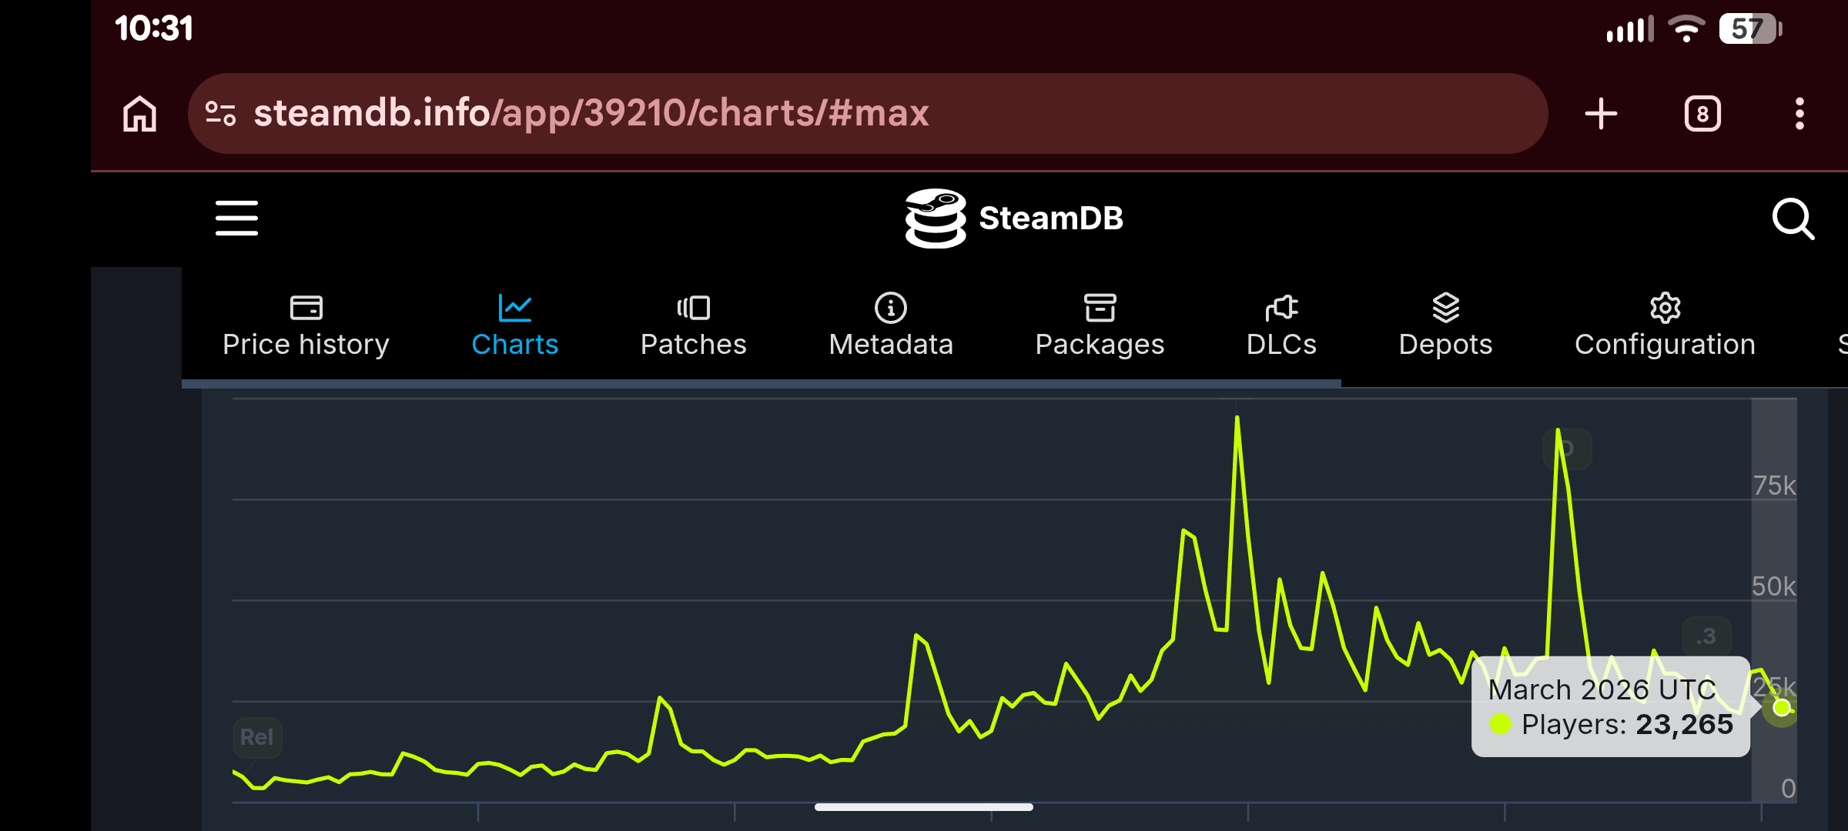Tap the search magnifier icon
The width and height of the screenshot is (1848, 831).
pos(1793,219)
